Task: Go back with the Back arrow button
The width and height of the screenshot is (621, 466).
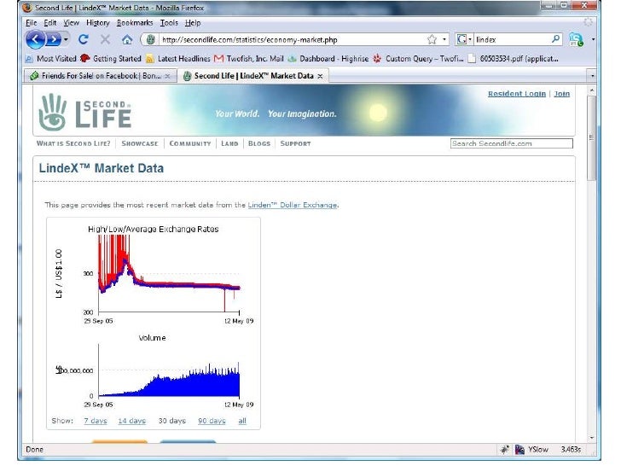Action: tap(36, 39)
